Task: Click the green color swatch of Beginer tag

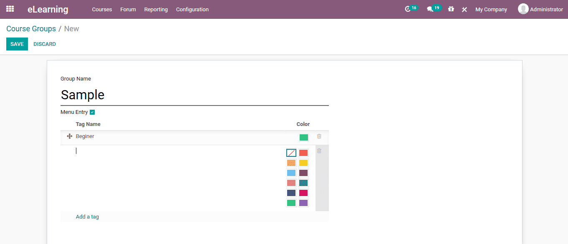Action: point(304,137)
